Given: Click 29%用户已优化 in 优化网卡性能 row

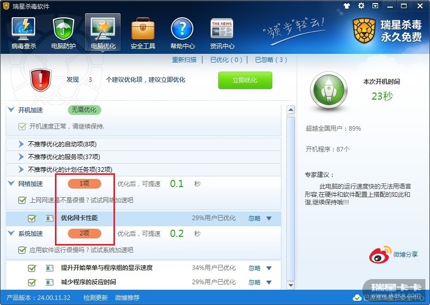Looking at the screenshot, I should pyautogui.click(x=214, y=218).
